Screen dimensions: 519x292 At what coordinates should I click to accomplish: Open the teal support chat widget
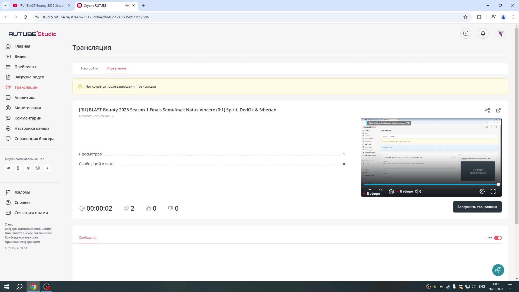(x=498, y=270)
